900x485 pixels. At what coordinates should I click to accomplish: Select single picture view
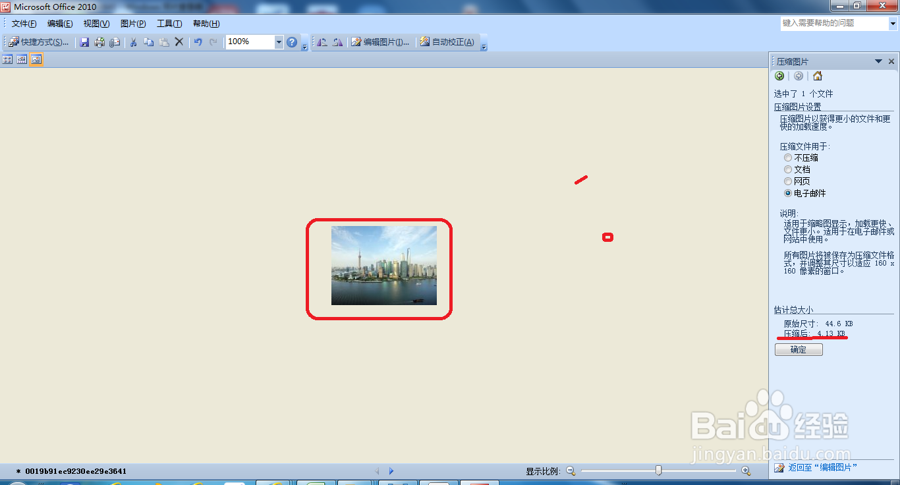[x=36, y=59]
